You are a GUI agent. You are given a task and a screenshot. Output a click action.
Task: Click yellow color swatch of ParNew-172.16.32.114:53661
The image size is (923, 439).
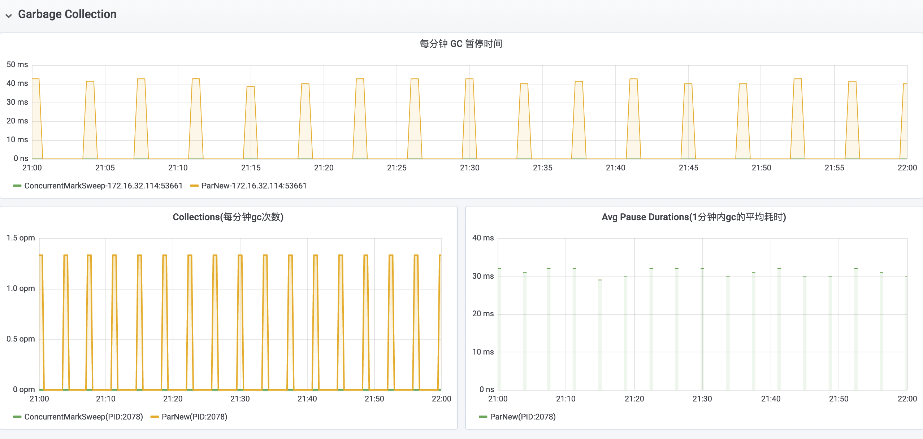[194, 186]
